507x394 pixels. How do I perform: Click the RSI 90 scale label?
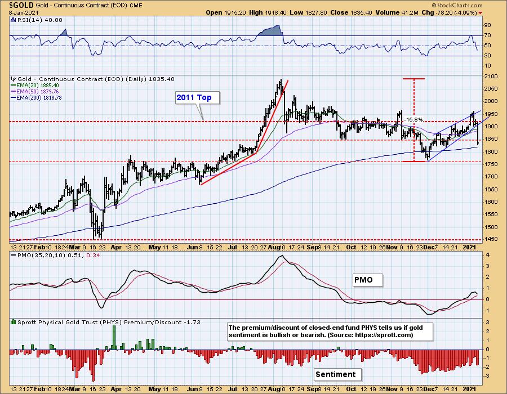pos(487,25)
